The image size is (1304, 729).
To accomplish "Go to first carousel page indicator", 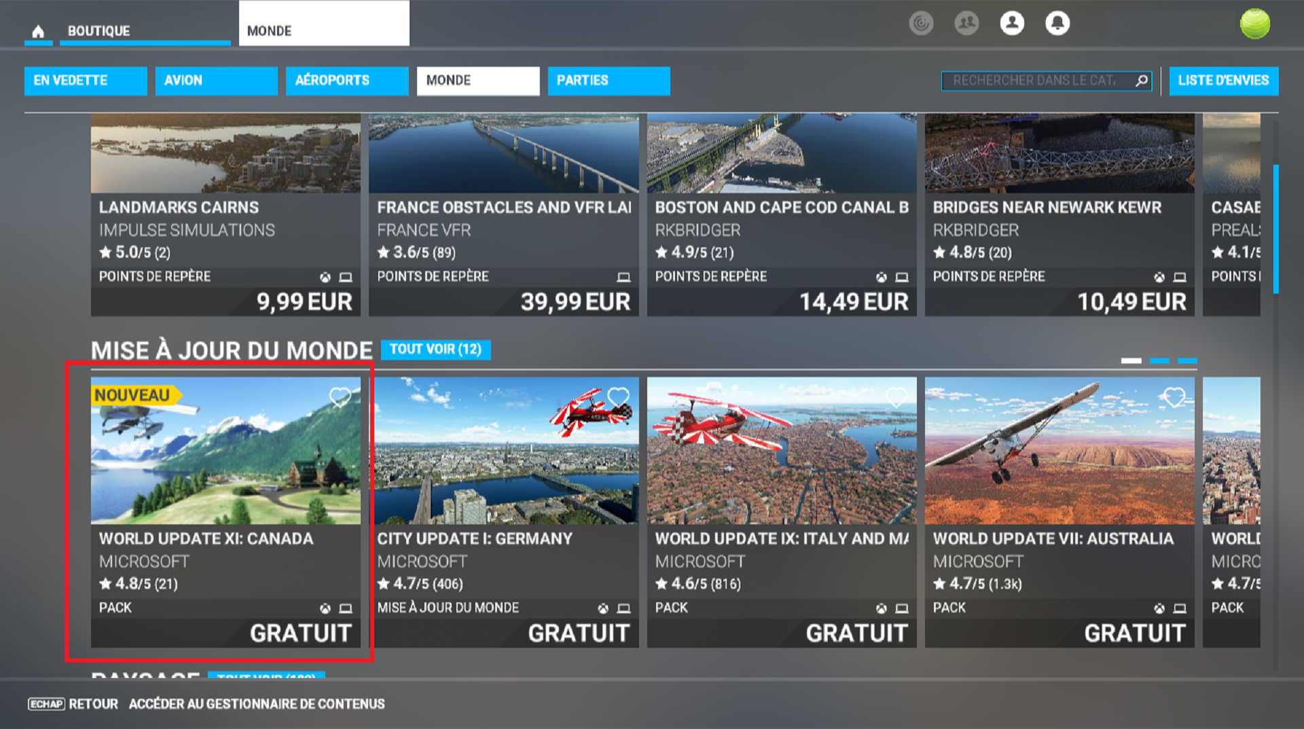I will (x=1131, y=360).
